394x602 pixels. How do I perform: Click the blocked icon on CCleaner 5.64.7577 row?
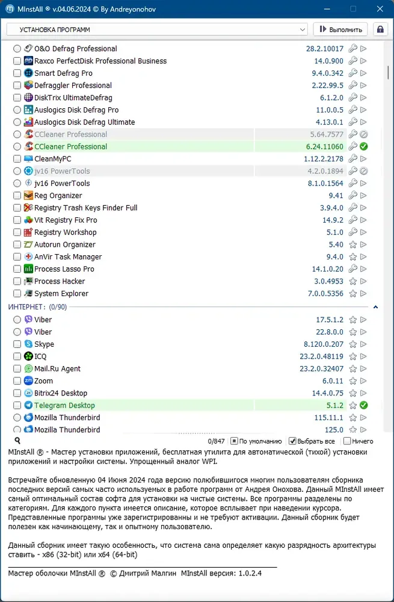[364, 134]
